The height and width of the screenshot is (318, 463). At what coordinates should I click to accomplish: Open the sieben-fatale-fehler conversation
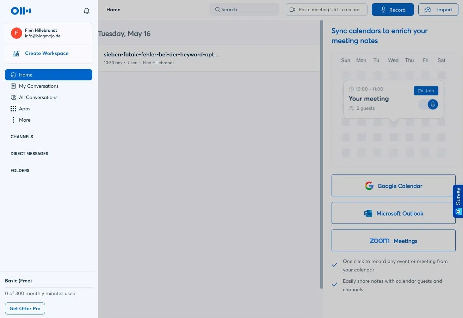pyautogui.click(x=161, y=54)
